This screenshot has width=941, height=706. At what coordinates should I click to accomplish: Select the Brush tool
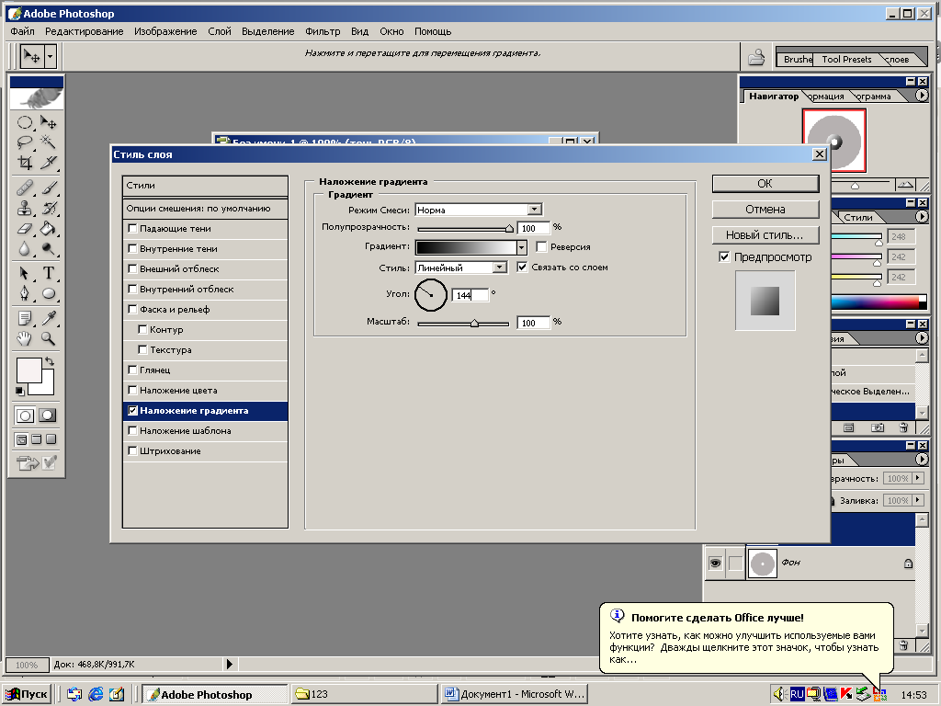tap(49, 188)
